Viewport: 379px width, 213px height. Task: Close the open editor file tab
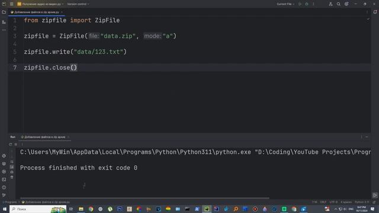[62, 12]
